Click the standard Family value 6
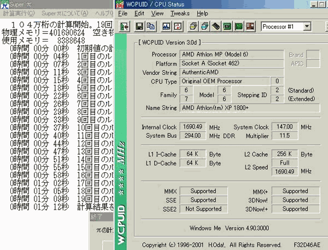The height and width of the screenshot is (250, 328). click(186, 90)
